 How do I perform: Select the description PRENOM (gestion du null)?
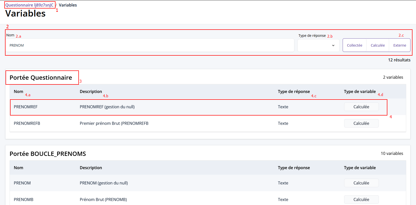[x=104, y=183]
